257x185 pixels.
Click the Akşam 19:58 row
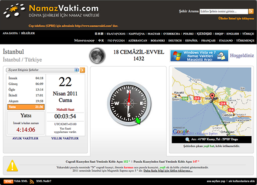tap(26, 101)
